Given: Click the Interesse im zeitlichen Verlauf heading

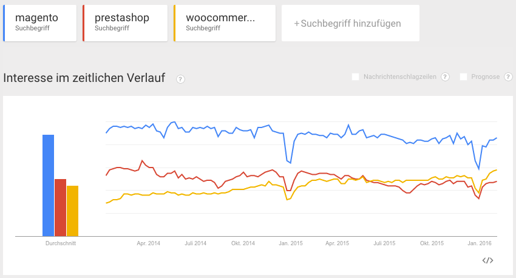Looking at the screenshot, I should coord(84,78).
